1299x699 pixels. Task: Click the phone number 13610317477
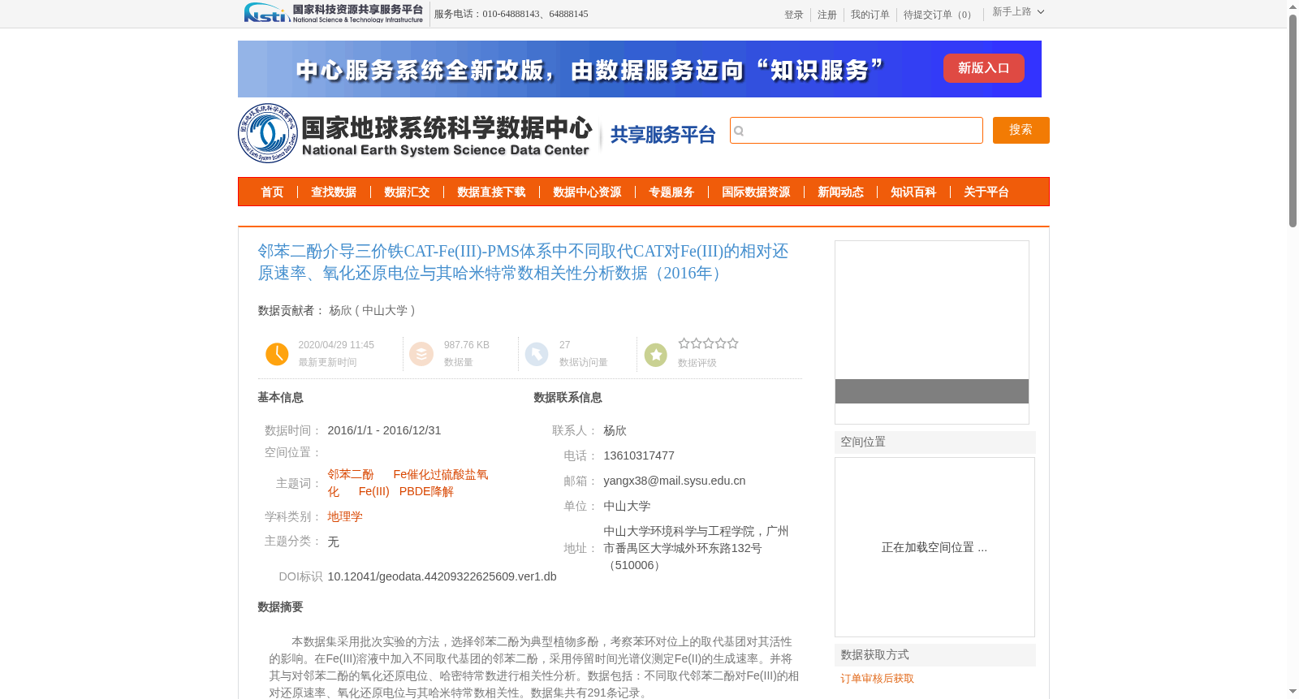639,455
